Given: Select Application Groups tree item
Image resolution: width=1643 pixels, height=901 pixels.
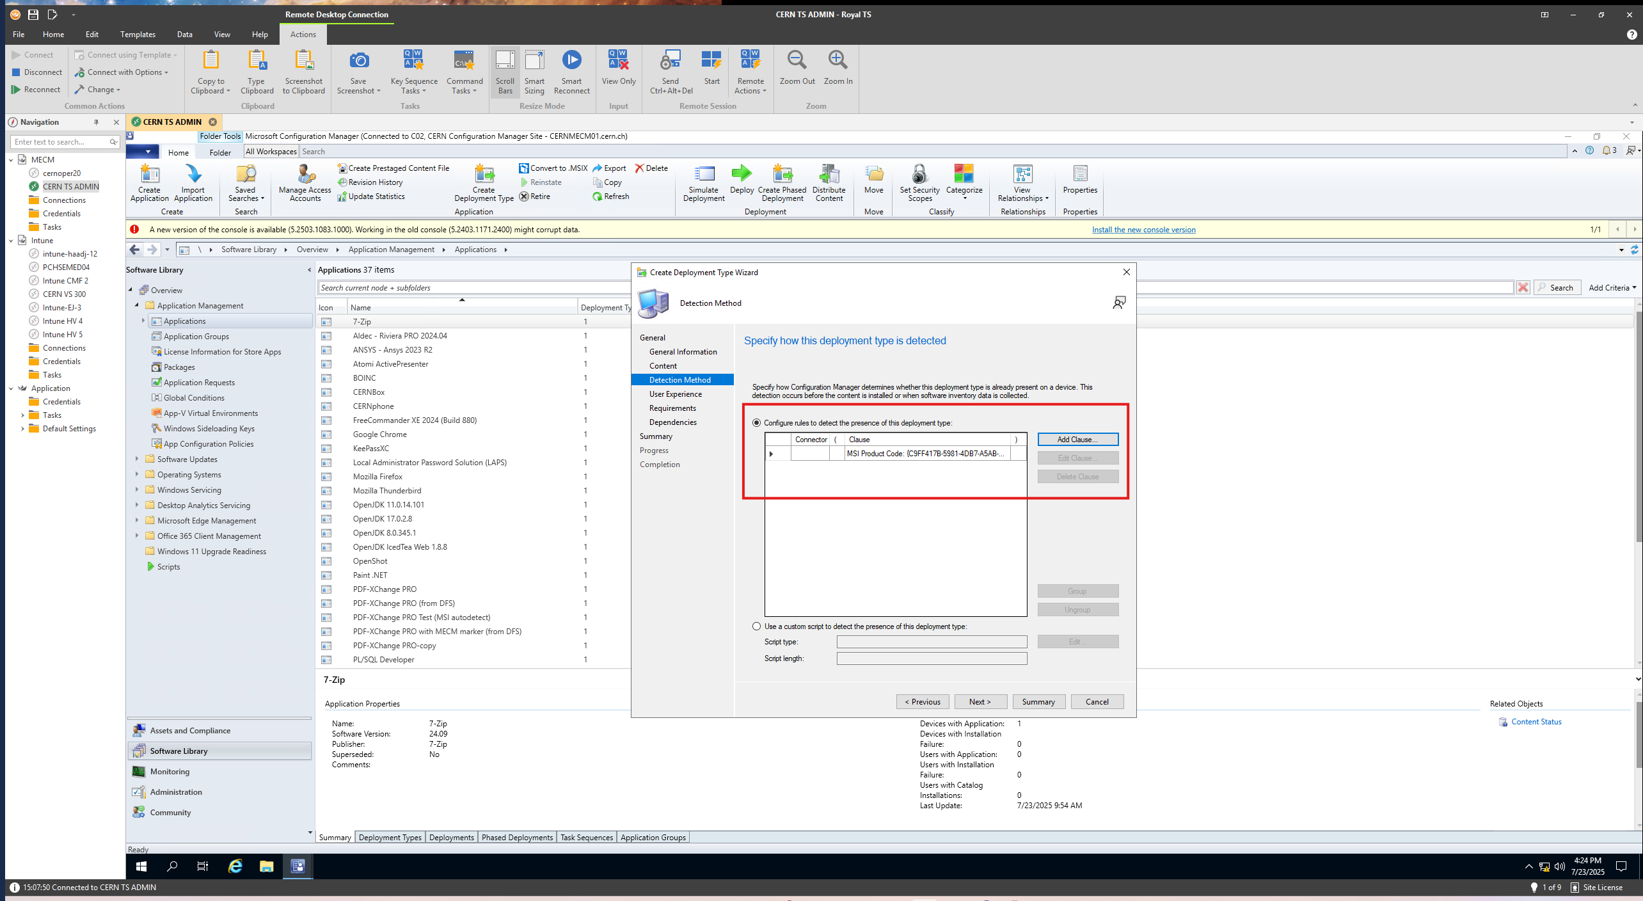Looking at the screenshot, I should (196, 337).
